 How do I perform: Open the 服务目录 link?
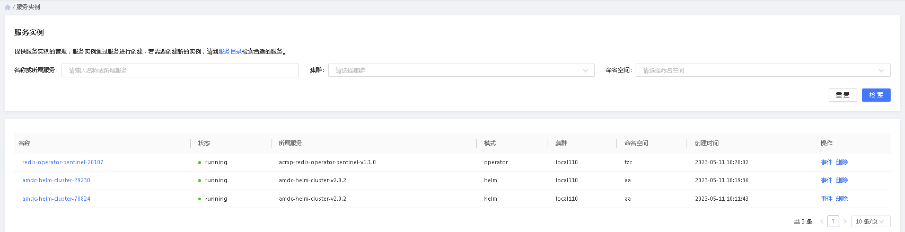click(230, 51)
